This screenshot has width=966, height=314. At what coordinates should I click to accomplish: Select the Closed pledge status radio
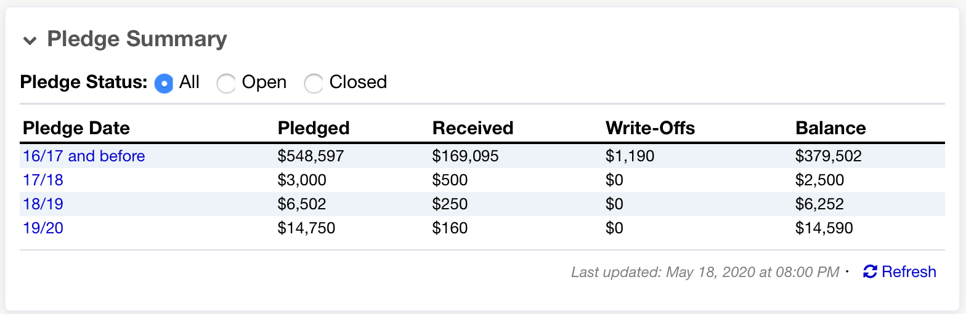click(x=314, y=83)
